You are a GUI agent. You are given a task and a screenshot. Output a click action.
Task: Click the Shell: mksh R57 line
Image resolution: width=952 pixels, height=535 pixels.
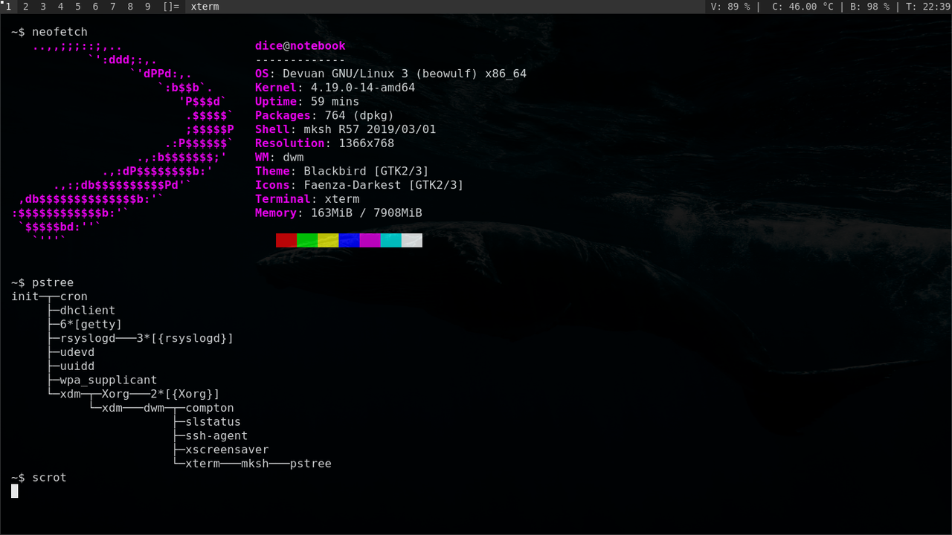345,129
